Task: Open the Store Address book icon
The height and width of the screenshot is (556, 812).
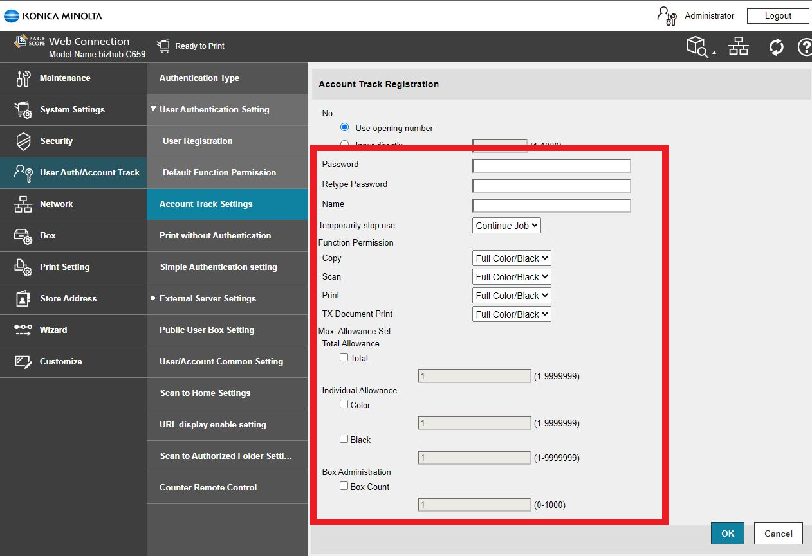Action: coord(23,299)
